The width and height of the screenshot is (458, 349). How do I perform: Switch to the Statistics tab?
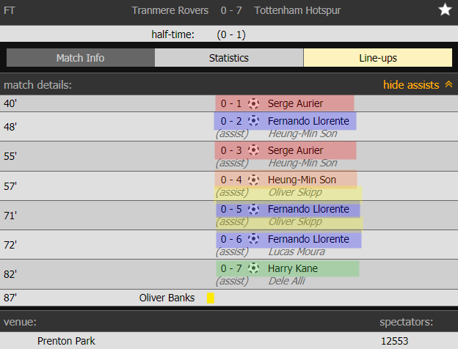tap(229, 58)
